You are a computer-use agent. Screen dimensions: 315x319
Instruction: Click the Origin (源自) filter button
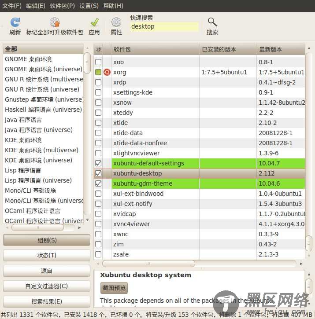tap(47, 271)
